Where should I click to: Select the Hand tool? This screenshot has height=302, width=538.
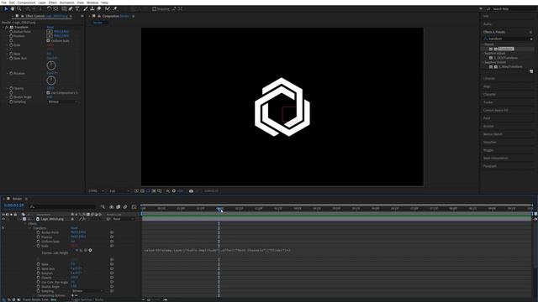pyautogui.click(x=13, y=9)
